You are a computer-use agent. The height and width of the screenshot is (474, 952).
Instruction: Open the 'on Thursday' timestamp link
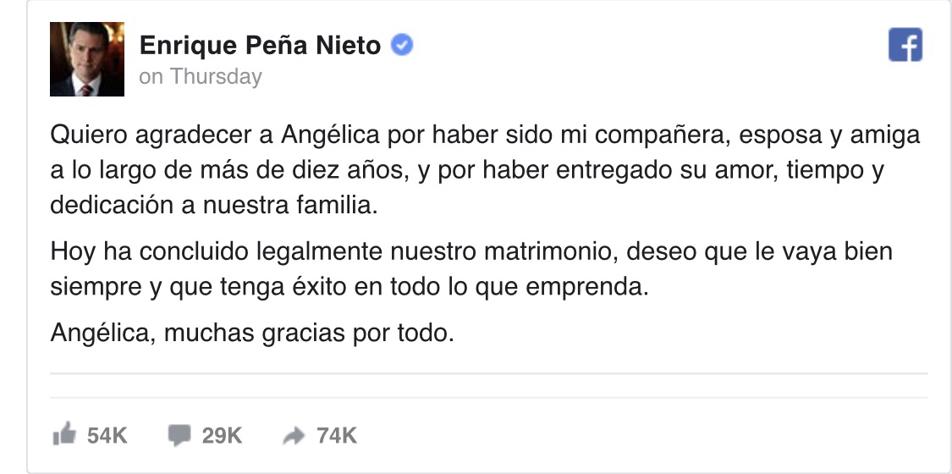click(x=201, y=77)
